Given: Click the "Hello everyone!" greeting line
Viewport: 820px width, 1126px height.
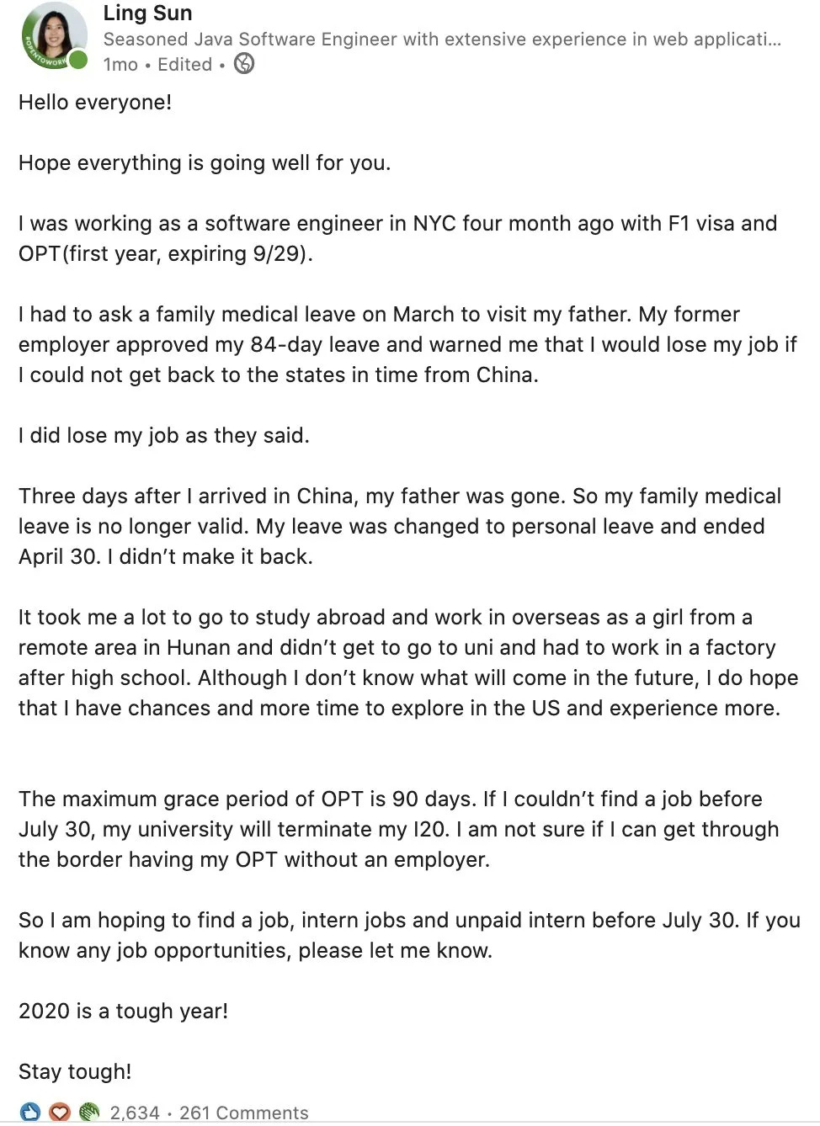Looking at the screenshot, I should point(95,103).
